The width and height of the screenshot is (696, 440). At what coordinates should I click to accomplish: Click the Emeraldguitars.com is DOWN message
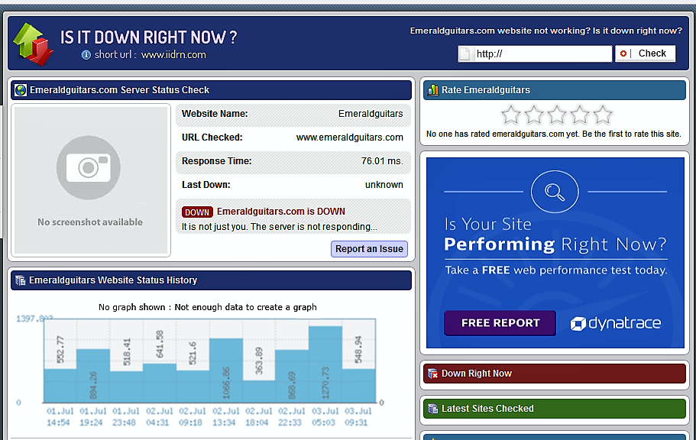(x=281, y=212)
